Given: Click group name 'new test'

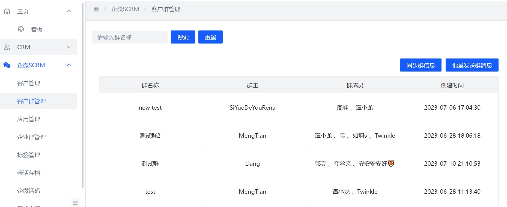Looking at the screenshot, I should pos(150,107).
